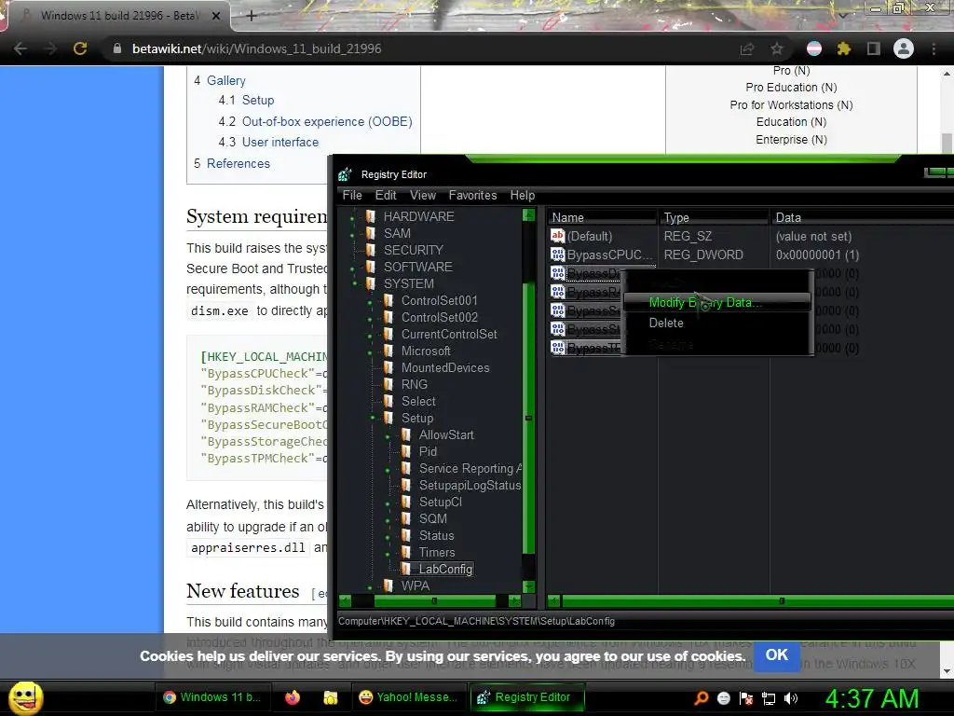Follow the Out-of-box experience (OOBE) link

[x=327, y=121]
